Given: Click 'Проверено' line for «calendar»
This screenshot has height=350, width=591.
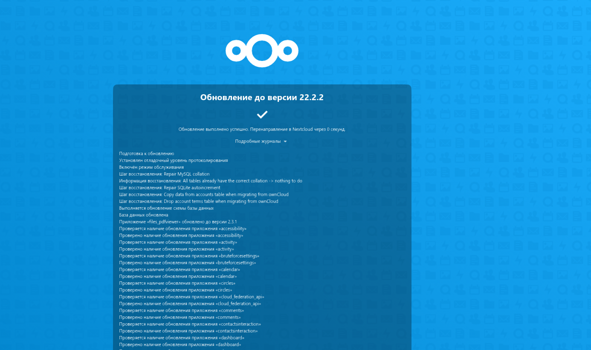Looking at the screenshot, I should click(178, 276).
